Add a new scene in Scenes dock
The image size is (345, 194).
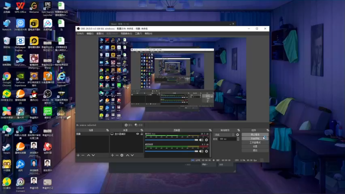tap(78, 155)
